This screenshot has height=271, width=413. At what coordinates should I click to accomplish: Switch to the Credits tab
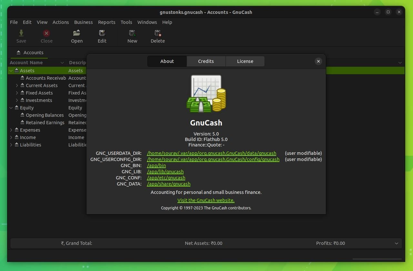point(206,61)
